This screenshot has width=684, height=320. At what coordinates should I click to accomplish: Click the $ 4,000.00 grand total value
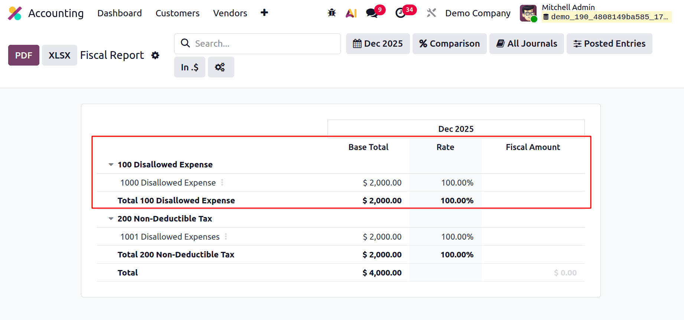[x=382, y=273]
